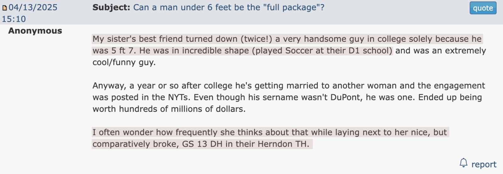The width and height of the screenshot is (503, 174).
Task: Open the 04/13/2025 post date link
Action: [x=33, y=8]
